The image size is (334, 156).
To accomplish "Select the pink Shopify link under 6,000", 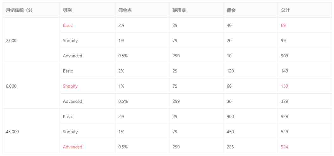I will 70,86.
